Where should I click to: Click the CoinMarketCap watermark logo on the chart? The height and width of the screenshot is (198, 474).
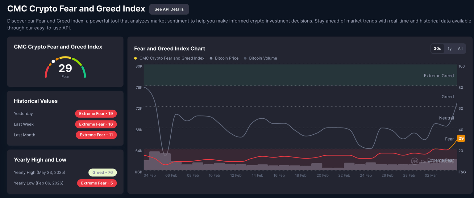(x=415, y=162)
